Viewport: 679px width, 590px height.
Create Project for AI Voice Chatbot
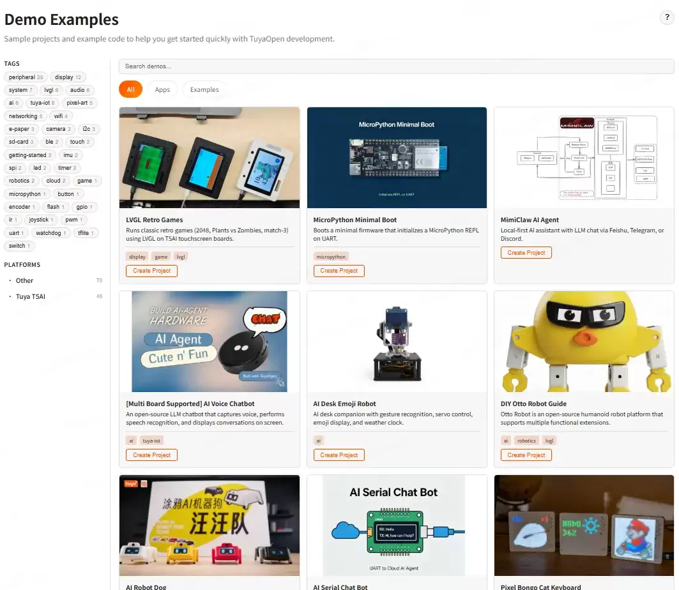tap(151, 455)
